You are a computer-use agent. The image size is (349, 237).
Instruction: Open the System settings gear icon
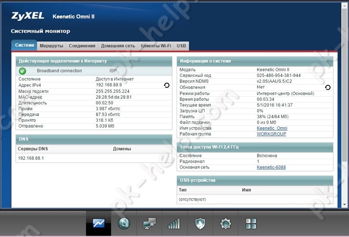pyautogui.click(x=225, y=223)
